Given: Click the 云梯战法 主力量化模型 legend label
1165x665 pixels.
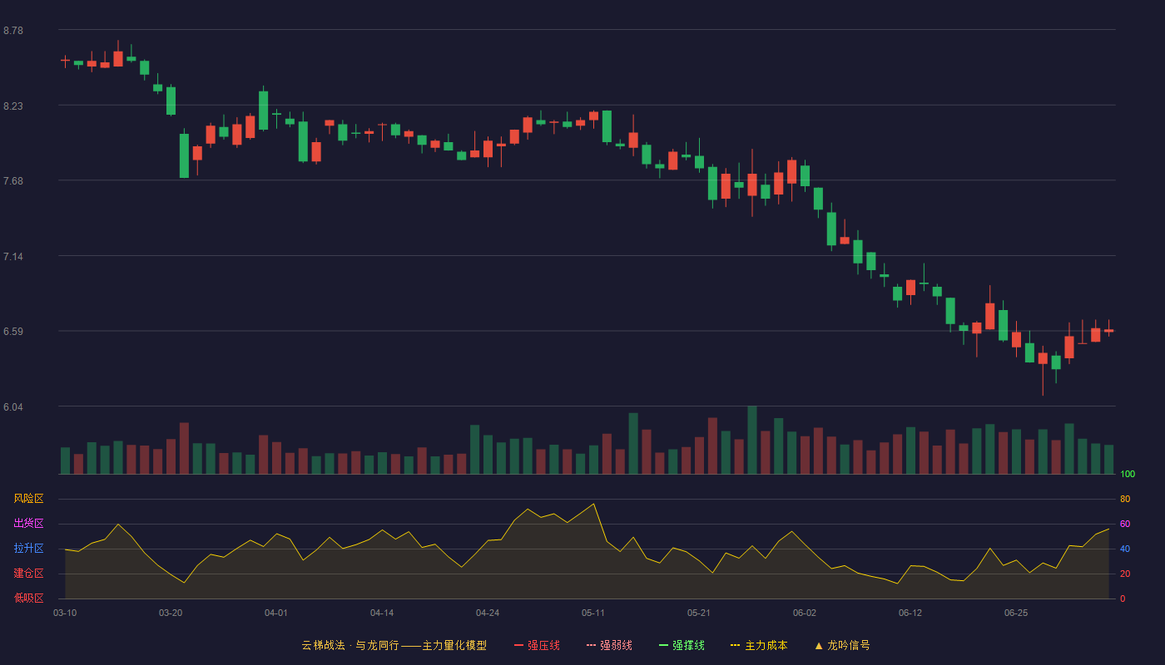Looking at the screenshot, I should (394, 645).
